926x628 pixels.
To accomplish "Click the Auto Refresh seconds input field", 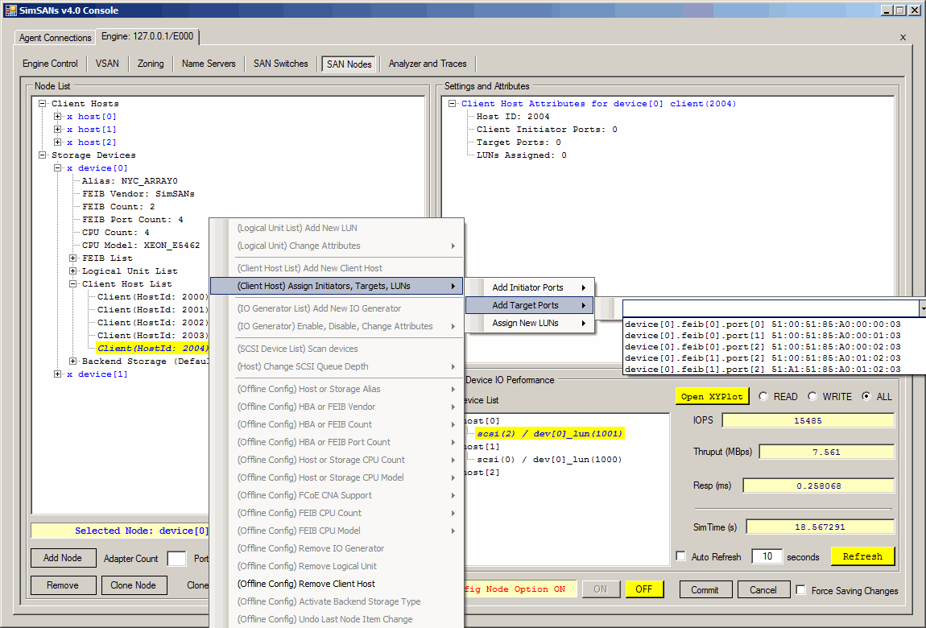I will (767, 556).
